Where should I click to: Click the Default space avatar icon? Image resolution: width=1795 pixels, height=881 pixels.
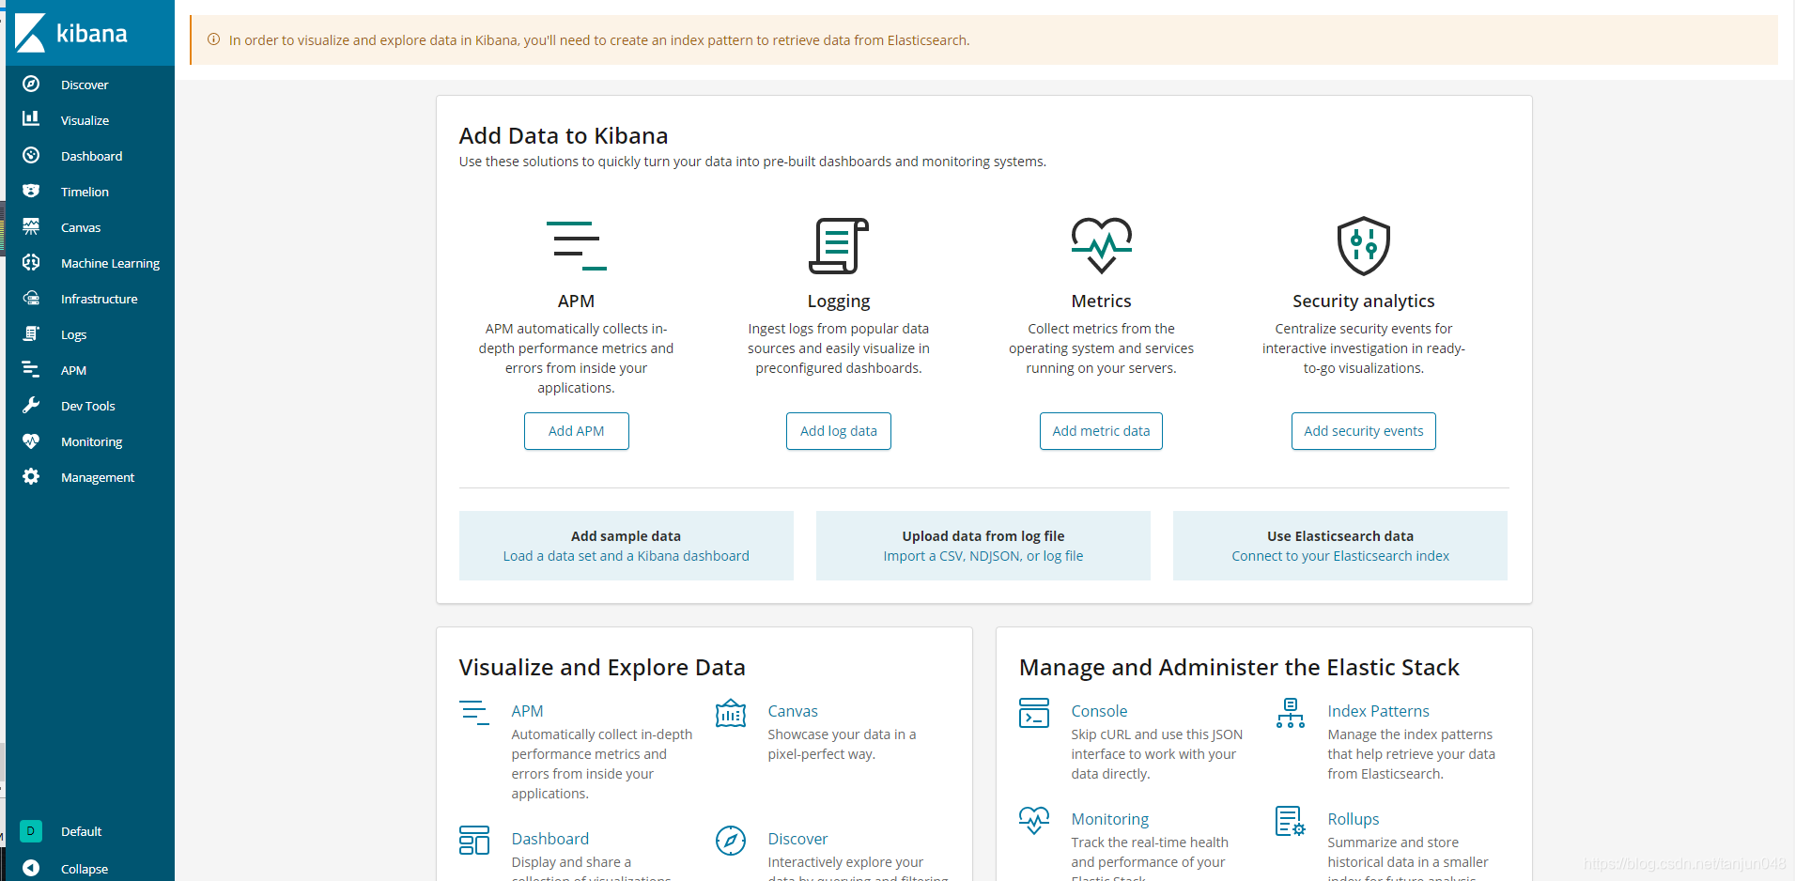31,830
